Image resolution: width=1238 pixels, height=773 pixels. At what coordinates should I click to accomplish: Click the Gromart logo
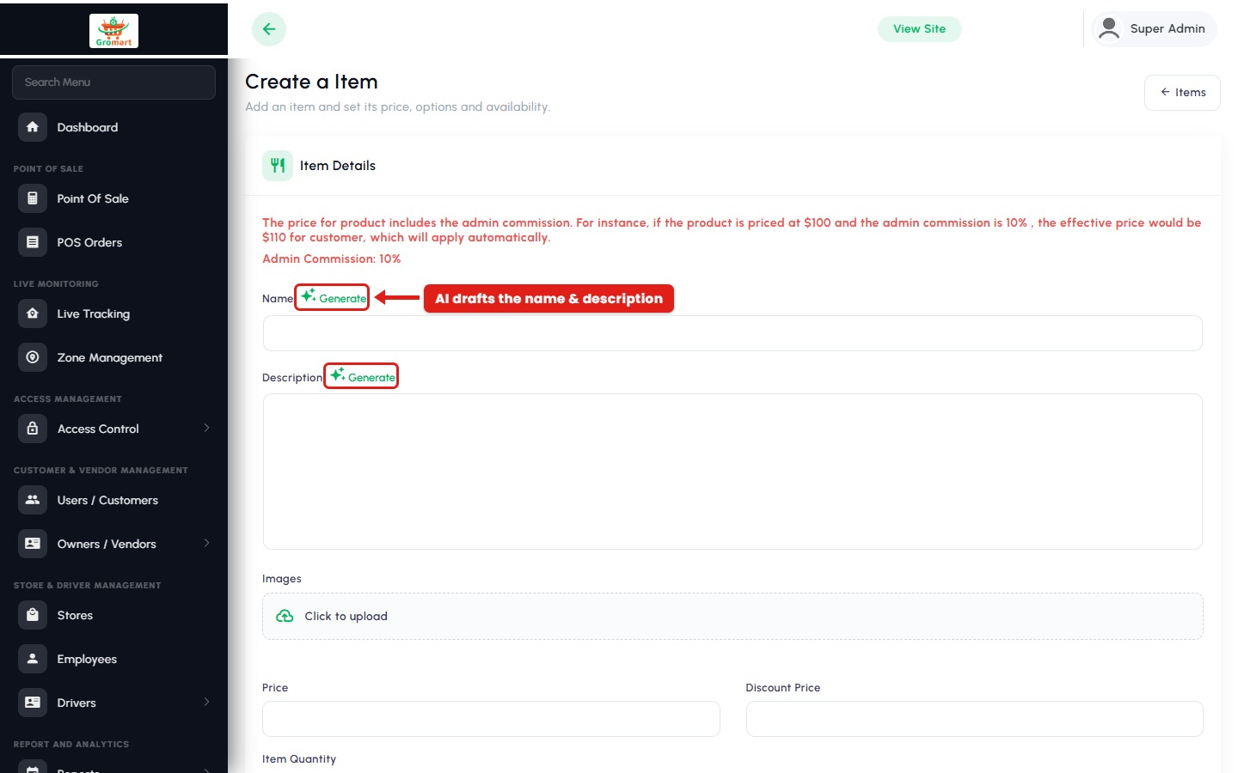(113, 31)
